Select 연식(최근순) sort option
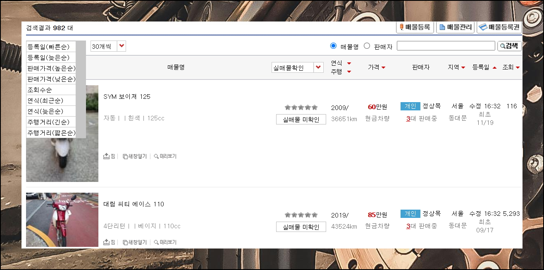 click(51, 100)
